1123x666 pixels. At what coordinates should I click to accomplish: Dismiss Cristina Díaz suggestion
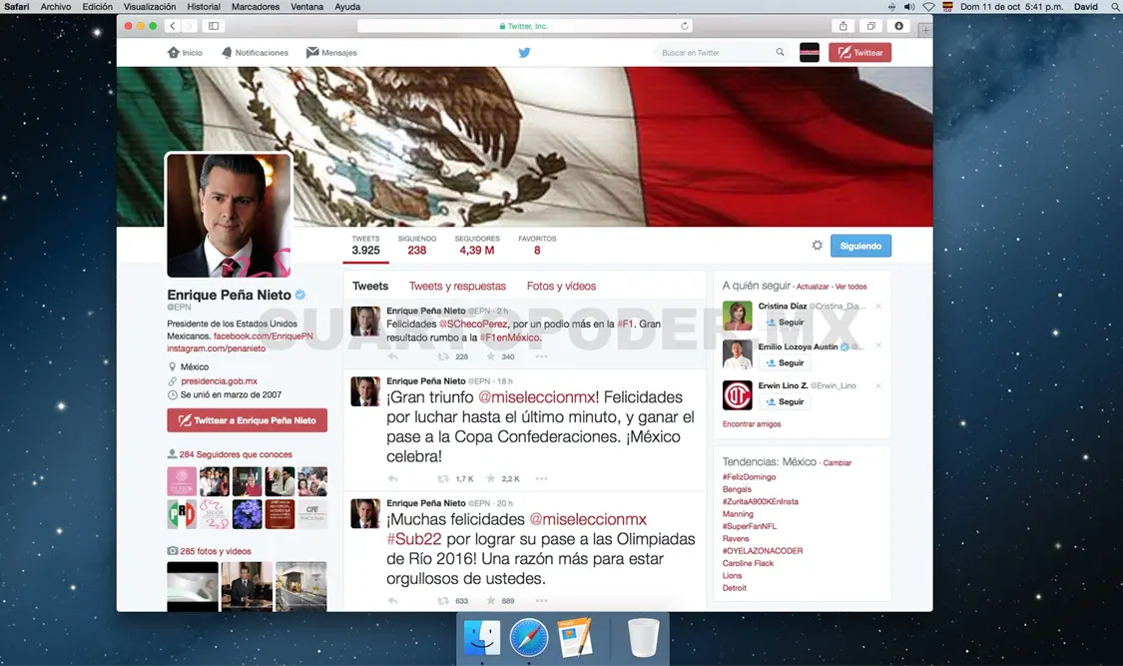(x=878, y=307)
